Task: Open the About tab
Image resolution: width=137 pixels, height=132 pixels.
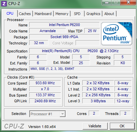Action: click(x=109, y=14)
